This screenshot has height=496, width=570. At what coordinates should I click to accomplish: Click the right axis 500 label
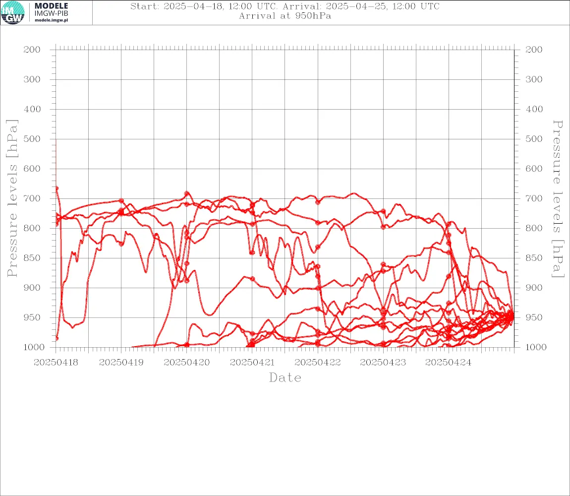534,139
